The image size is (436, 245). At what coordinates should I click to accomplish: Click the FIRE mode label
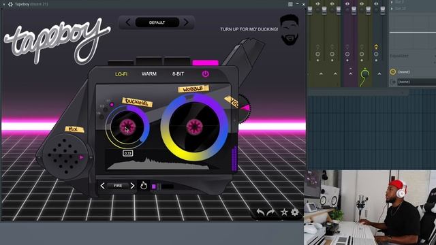(118, 186)
